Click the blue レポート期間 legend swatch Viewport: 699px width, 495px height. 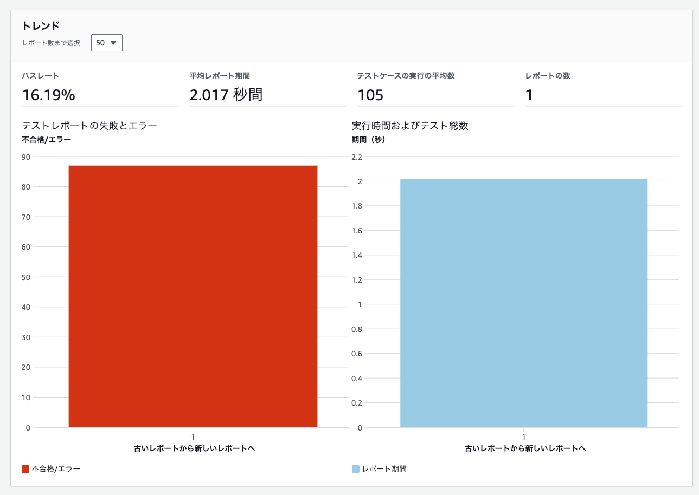pos(356,469)
